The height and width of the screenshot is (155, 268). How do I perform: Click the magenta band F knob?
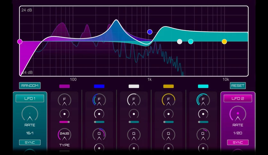64,100
